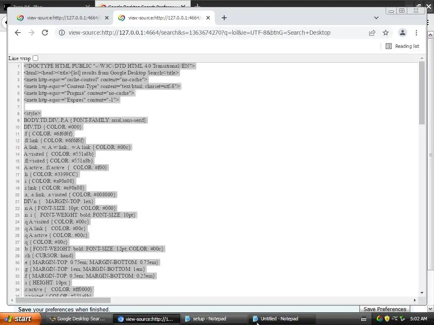Click the .c:active COLOR #ff0000 line
Image resolution: width=434 pixels, height=325 pixels.
pyautogui.click(x=58, y=289)
